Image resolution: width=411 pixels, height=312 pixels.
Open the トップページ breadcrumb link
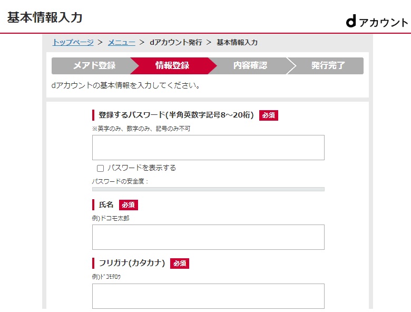point(73,42)
